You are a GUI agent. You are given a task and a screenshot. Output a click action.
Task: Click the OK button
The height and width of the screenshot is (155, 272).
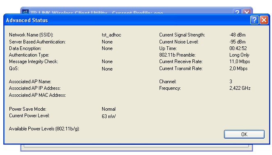tap(244, 134)
